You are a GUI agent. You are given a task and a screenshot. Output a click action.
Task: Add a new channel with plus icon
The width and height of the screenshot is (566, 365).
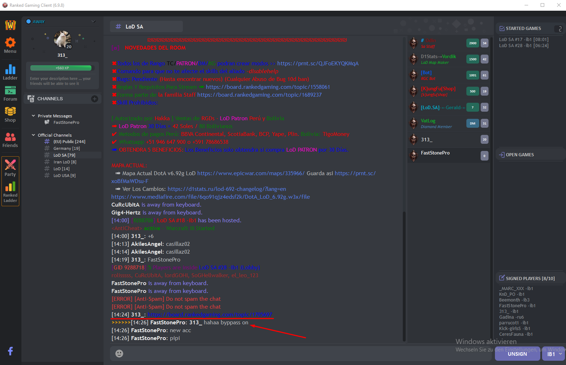95,99
